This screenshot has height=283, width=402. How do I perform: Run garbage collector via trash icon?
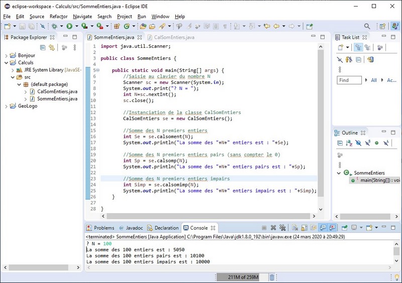[x=272, y=277]
